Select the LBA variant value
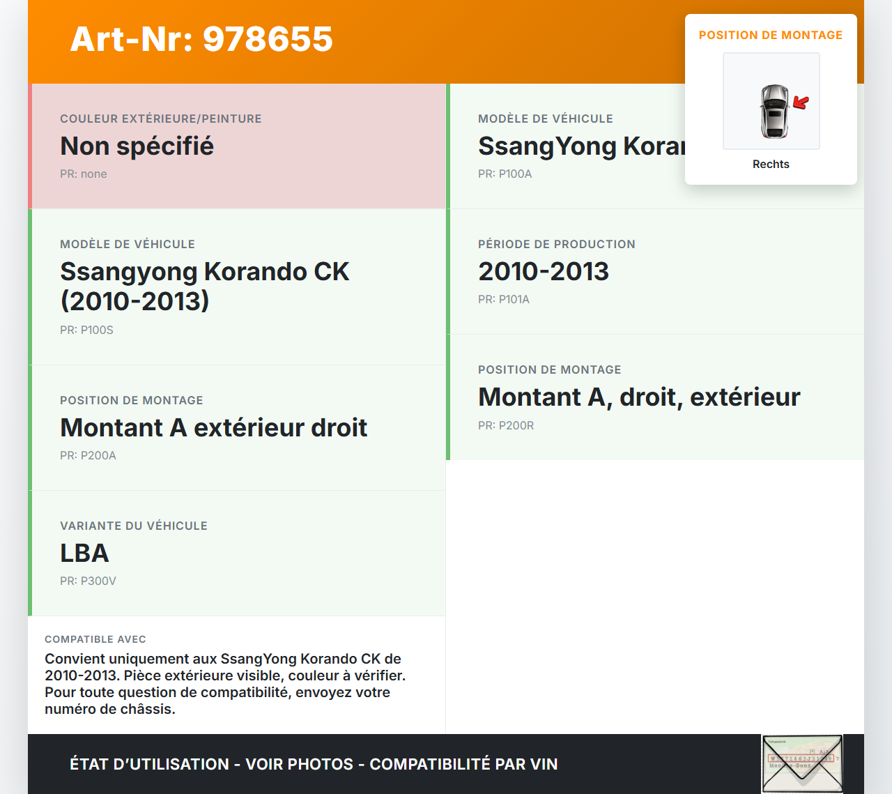Viewport: 892px width, 794px height. click(84, 553)
